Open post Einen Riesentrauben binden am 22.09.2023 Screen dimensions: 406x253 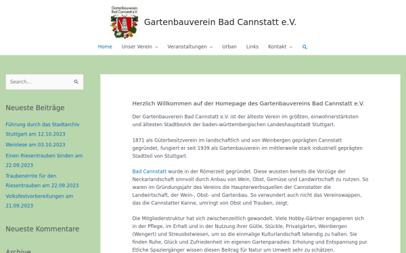(x=44, y=161)
